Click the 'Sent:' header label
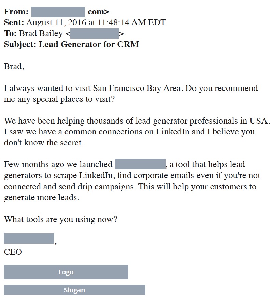This screenshot has width=273, height=304. click(x=14, y=22)
